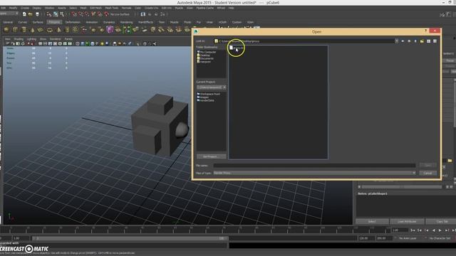Click the File name input field

click(314, 166)
